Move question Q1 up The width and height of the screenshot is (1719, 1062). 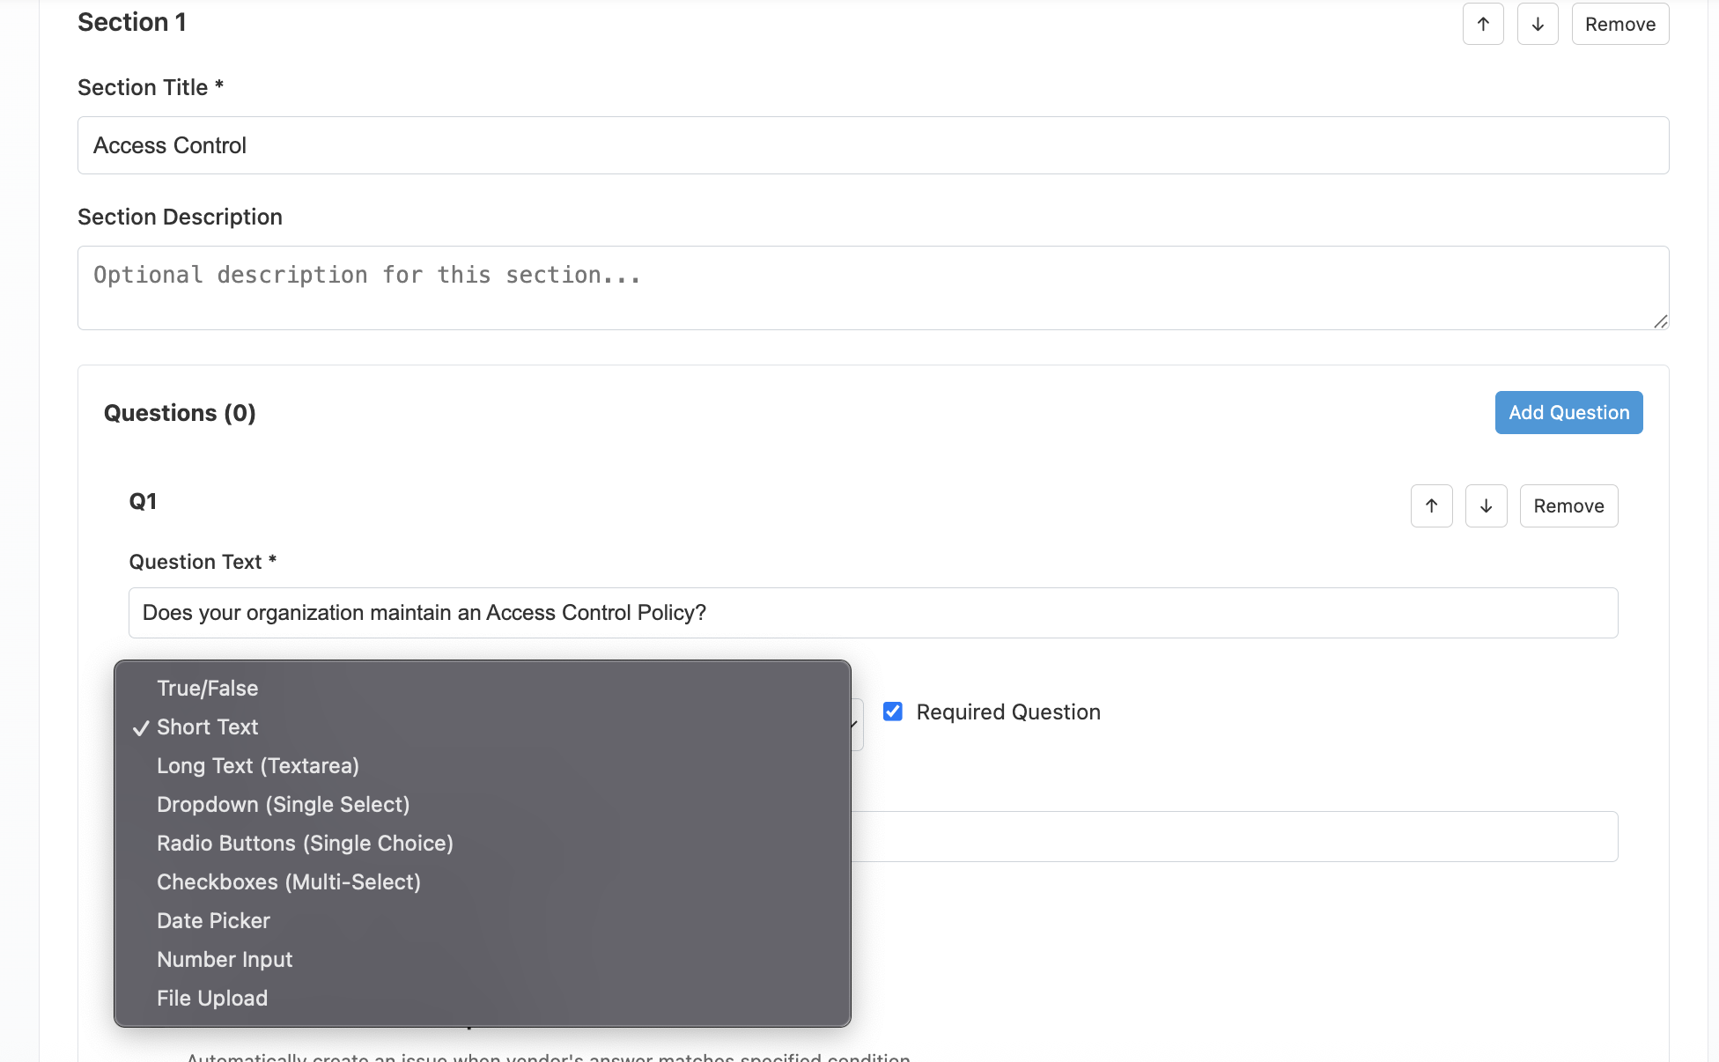point(1431,505)
